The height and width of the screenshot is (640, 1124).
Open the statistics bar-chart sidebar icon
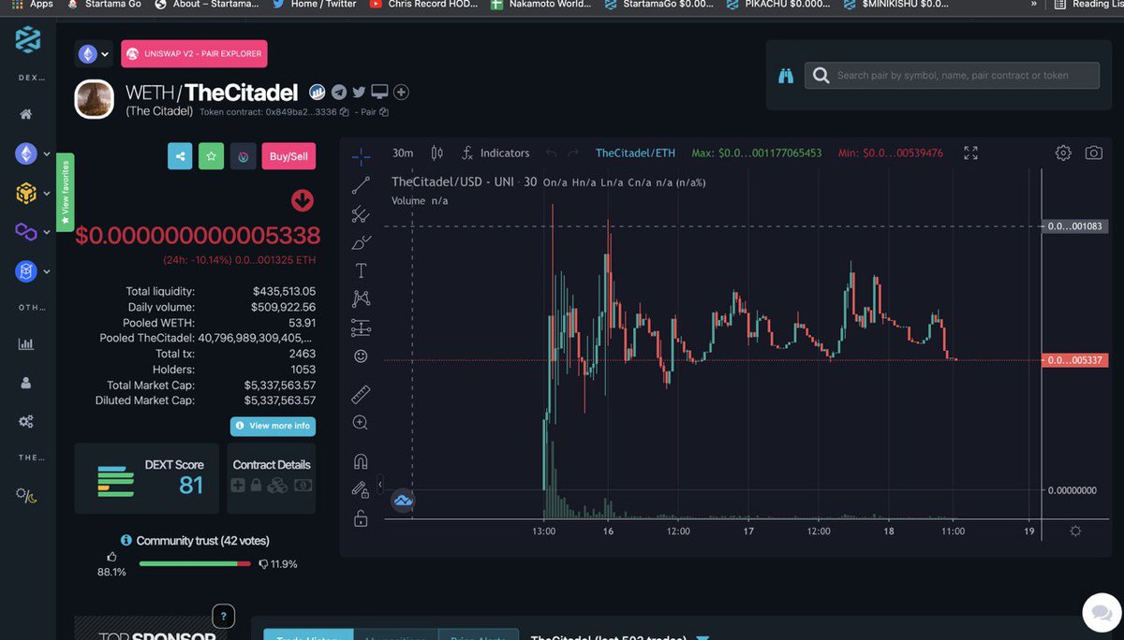click(x=26, y=343)
